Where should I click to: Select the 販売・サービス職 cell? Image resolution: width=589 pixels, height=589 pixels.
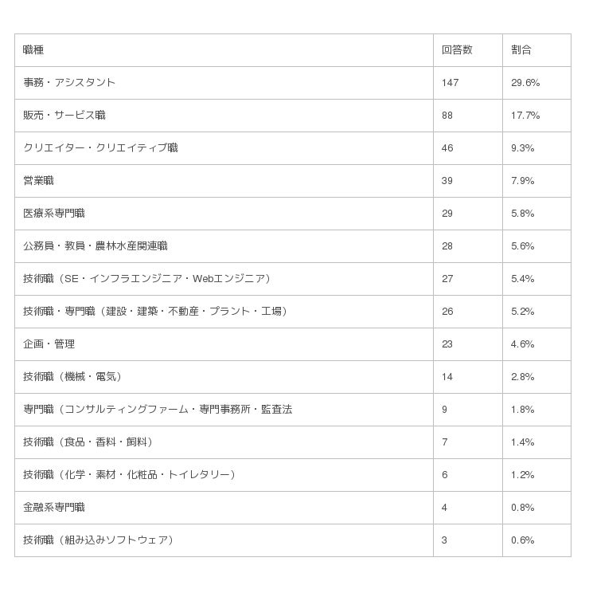(x=64, y=116)
